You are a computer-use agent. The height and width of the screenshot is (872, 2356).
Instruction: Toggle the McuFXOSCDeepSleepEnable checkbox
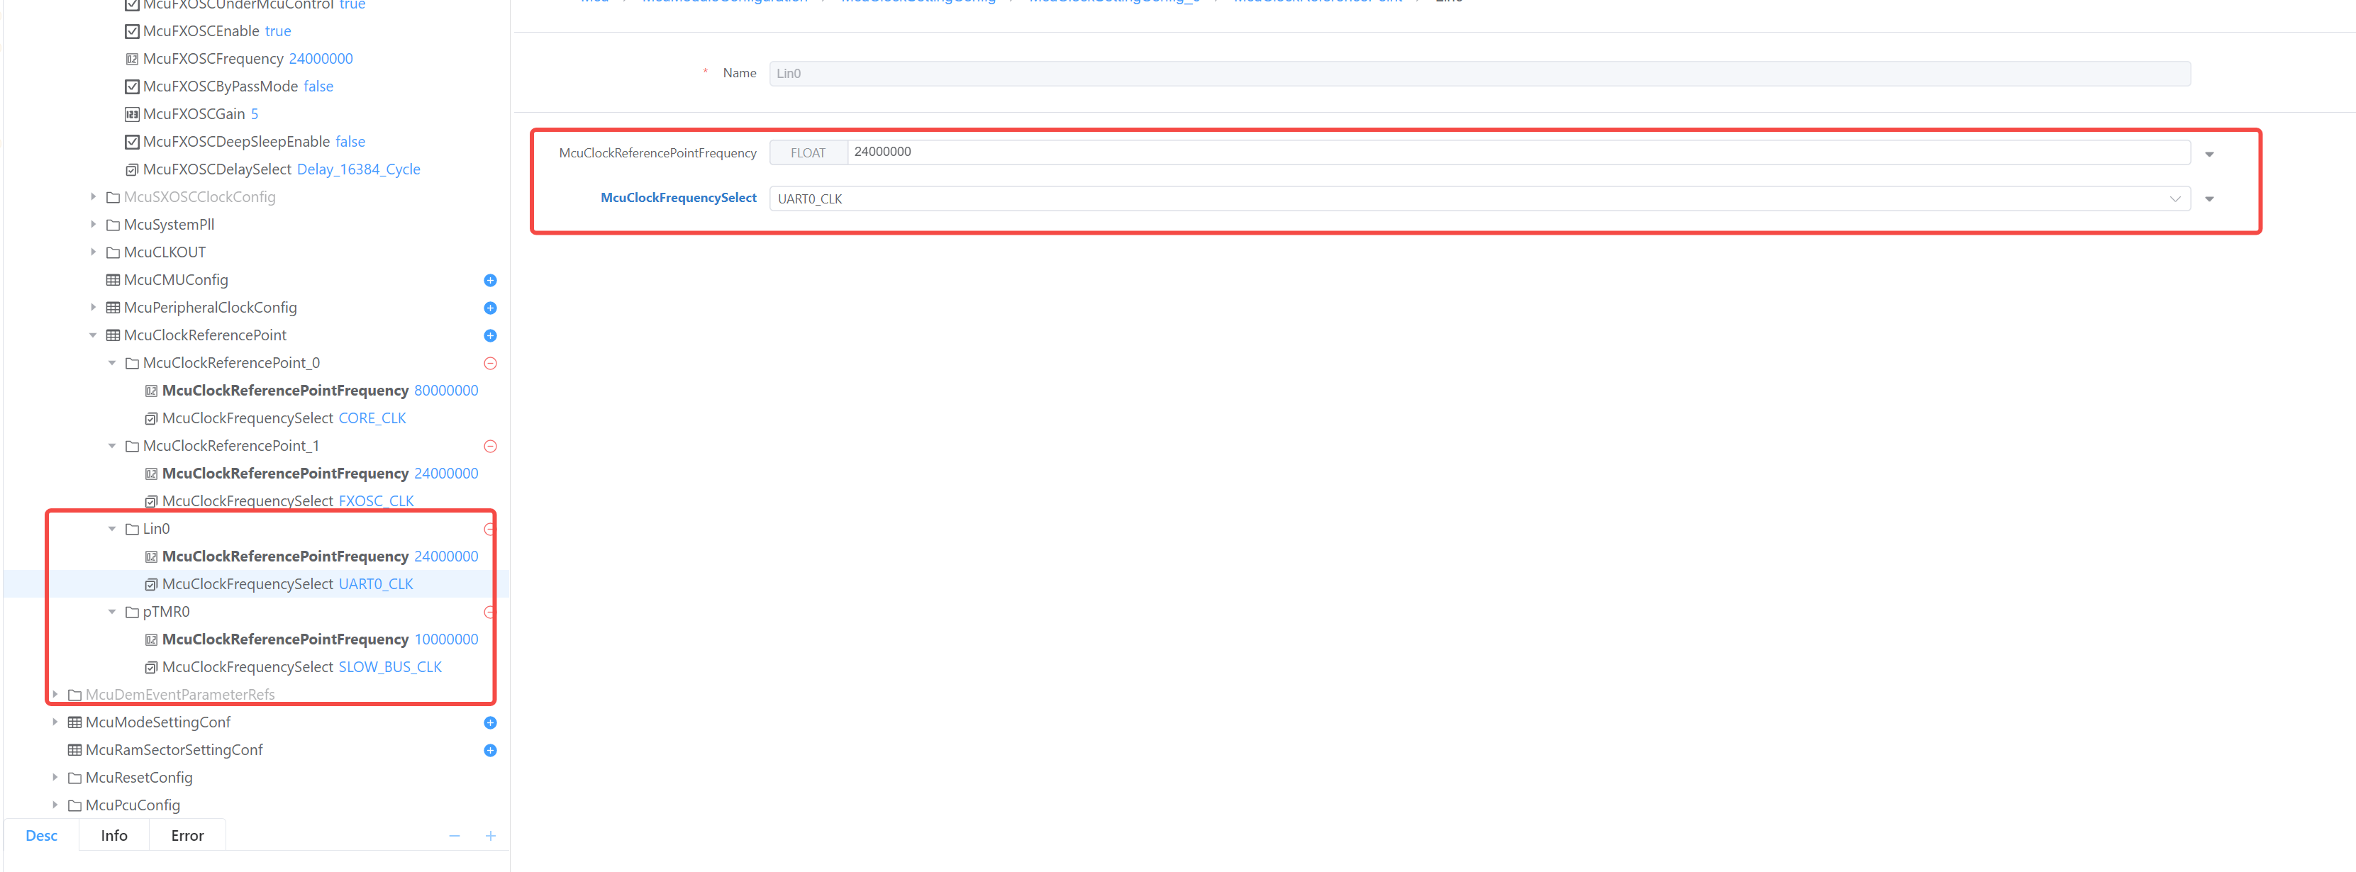point(132,142)
